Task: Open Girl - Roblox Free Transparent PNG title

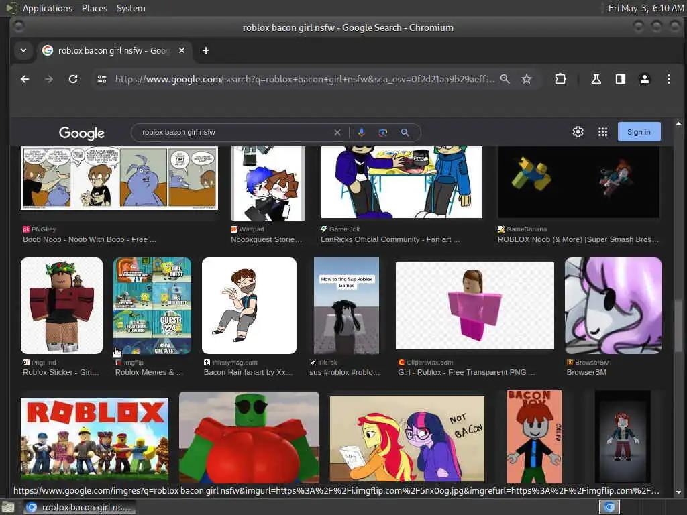Action: pos(466,372)
